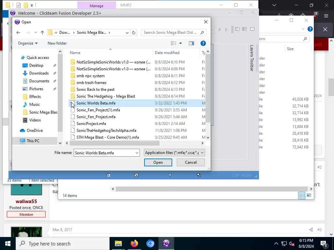Select Sonic Back to the past folder

pos(96,90)
